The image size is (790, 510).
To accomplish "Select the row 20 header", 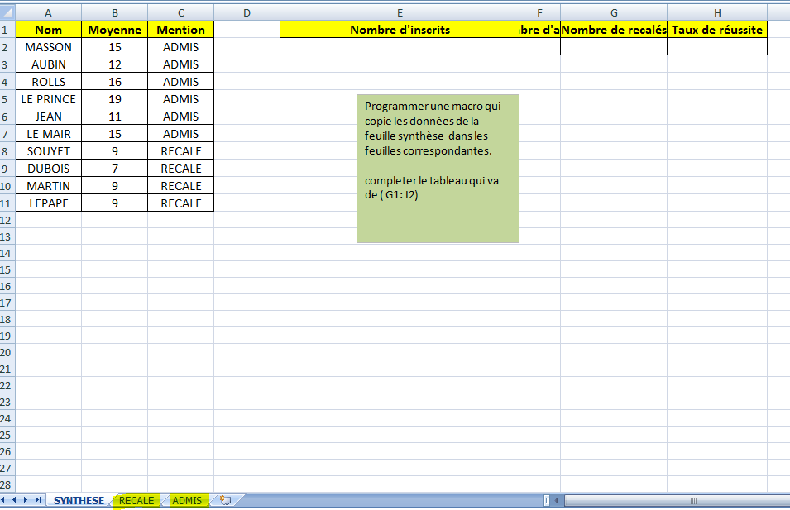I will tap(7, 352).
